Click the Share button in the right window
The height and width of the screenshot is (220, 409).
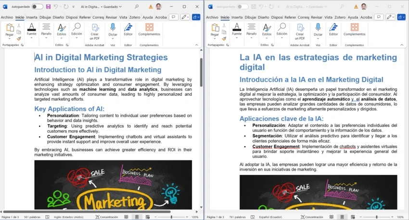click(401, 17)
